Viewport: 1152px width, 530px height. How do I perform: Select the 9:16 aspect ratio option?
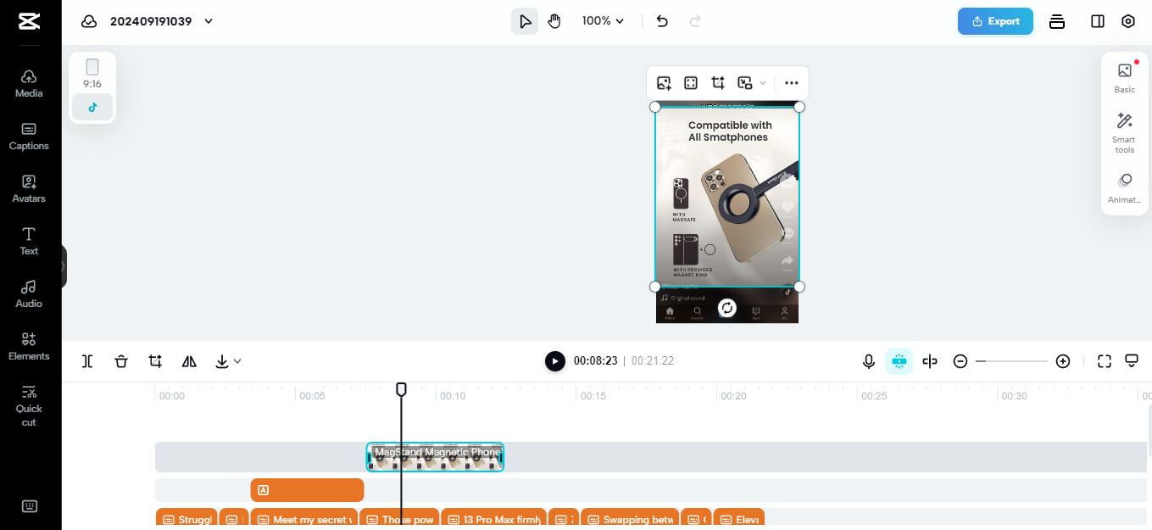coord(92,73)
